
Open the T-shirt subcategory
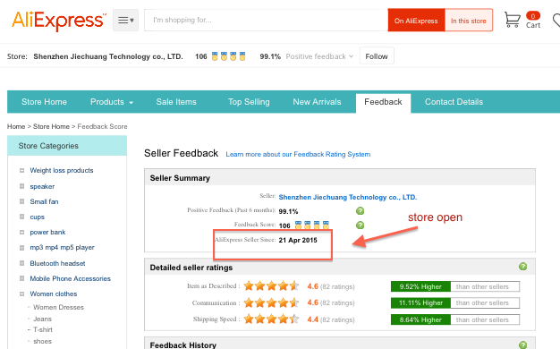tap(43, 329)
